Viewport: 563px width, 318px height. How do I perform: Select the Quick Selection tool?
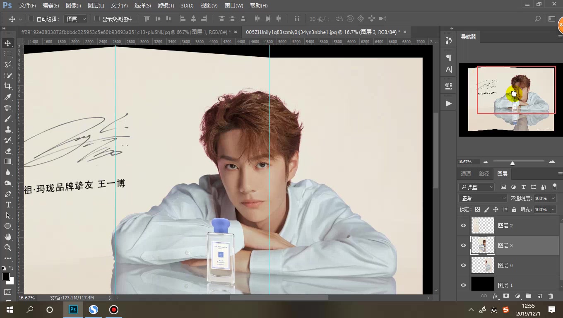click(7, 75)
